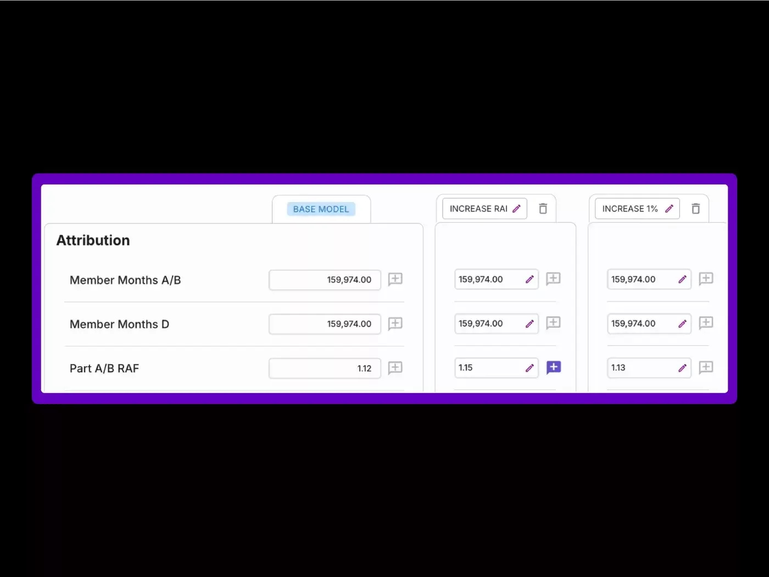Add comment to base model Member Months A/B
Viewport: 769px width, 577px height.
pos(395,279)
